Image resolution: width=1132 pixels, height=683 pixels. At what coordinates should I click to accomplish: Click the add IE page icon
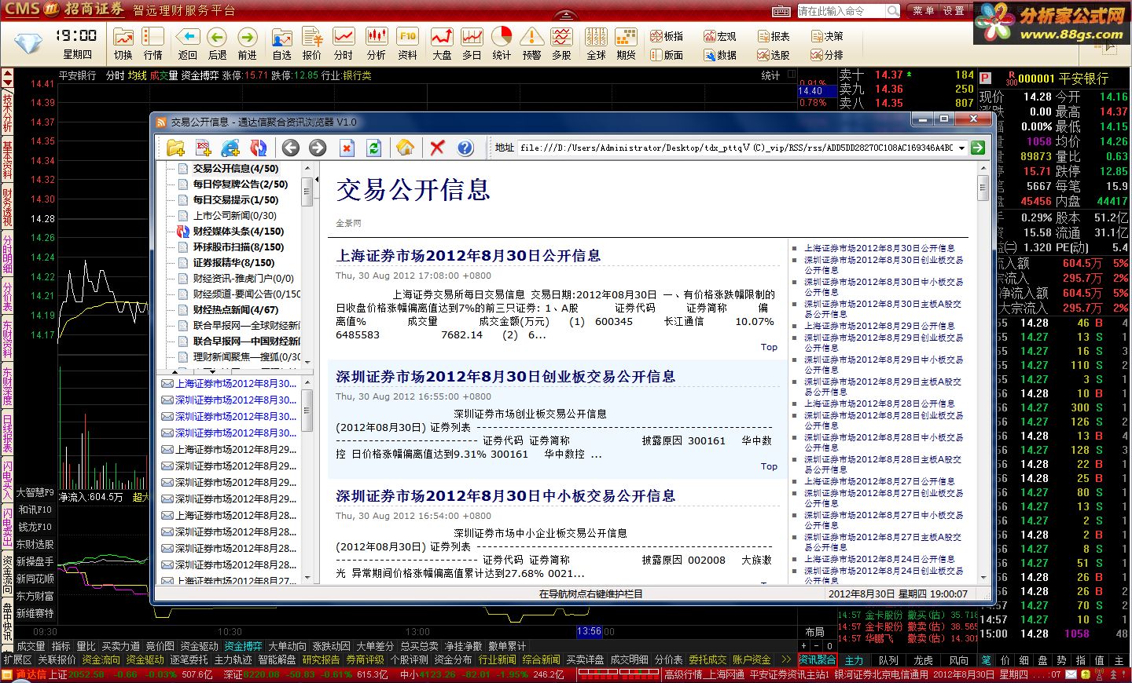230,148
